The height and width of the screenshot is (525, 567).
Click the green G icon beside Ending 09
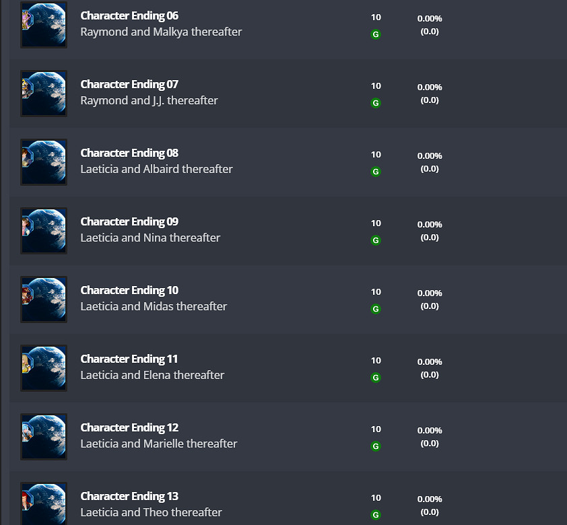tap(376, 240)
